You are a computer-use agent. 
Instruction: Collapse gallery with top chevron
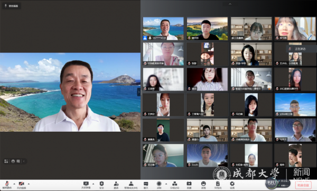coord(230,4)
